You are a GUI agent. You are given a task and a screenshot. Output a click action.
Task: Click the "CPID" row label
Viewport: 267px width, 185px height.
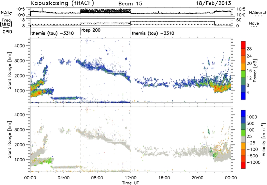click(7, 32)
